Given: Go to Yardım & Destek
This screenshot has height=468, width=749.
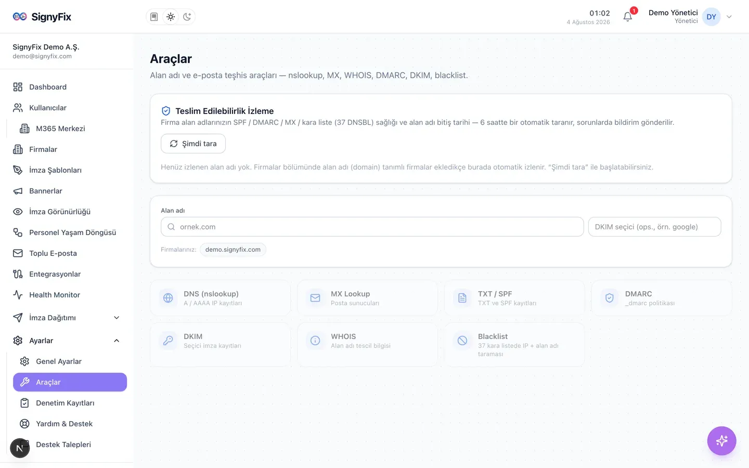Looking at the screenshot, I should pyautogui.click(x=70, y=424).
